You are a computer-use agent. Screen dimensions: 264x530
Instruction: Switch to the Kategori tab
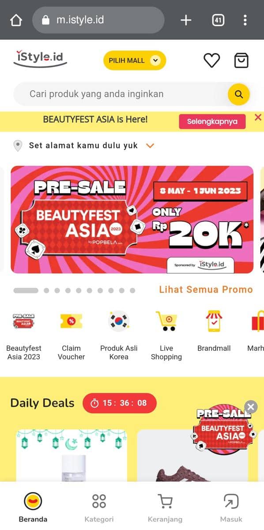[x=99, y=508]
